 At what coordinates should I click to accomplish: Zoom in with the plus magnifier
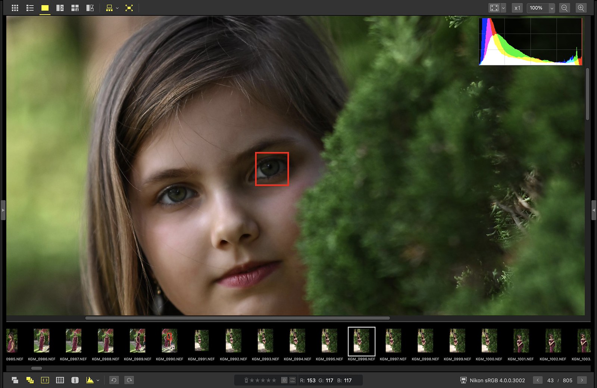pos(581,8)
